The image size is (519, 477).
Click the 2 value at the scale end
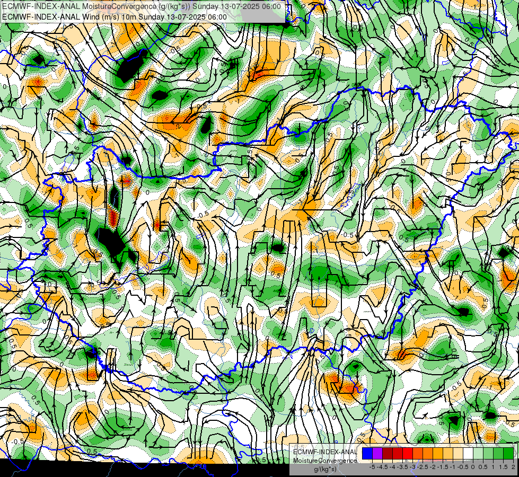coord(513,467)
